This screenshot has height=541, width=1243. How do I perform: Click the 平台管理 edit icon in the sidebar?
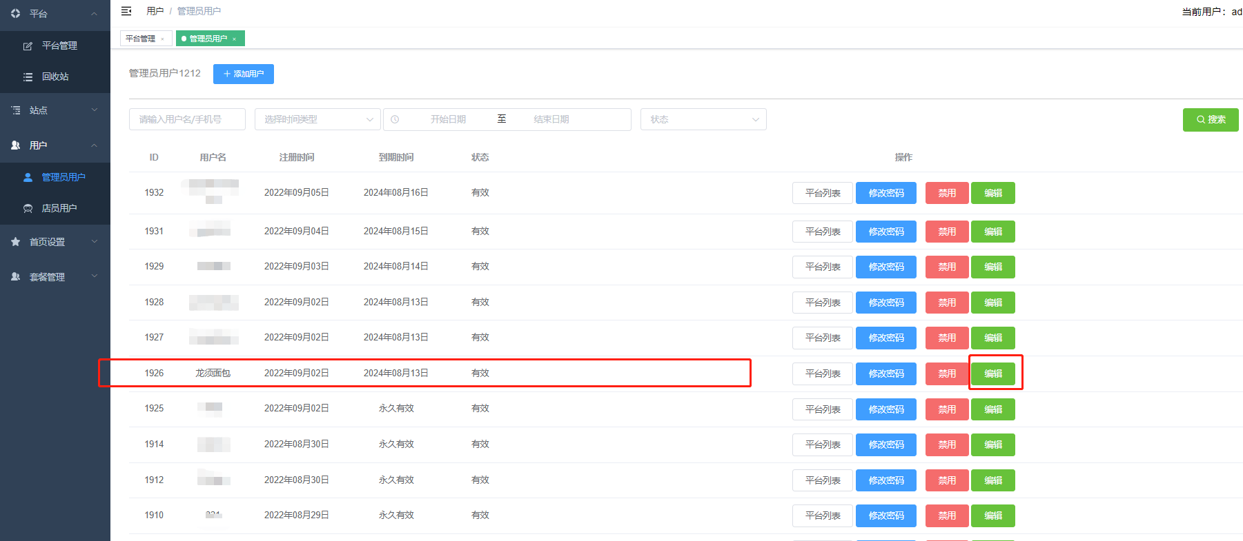coord(28,46)
